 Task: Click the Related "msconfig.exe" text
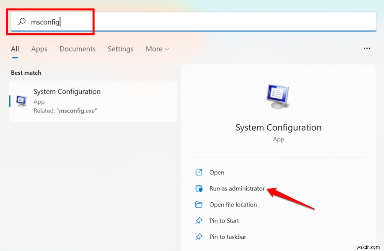pos(65,111)
